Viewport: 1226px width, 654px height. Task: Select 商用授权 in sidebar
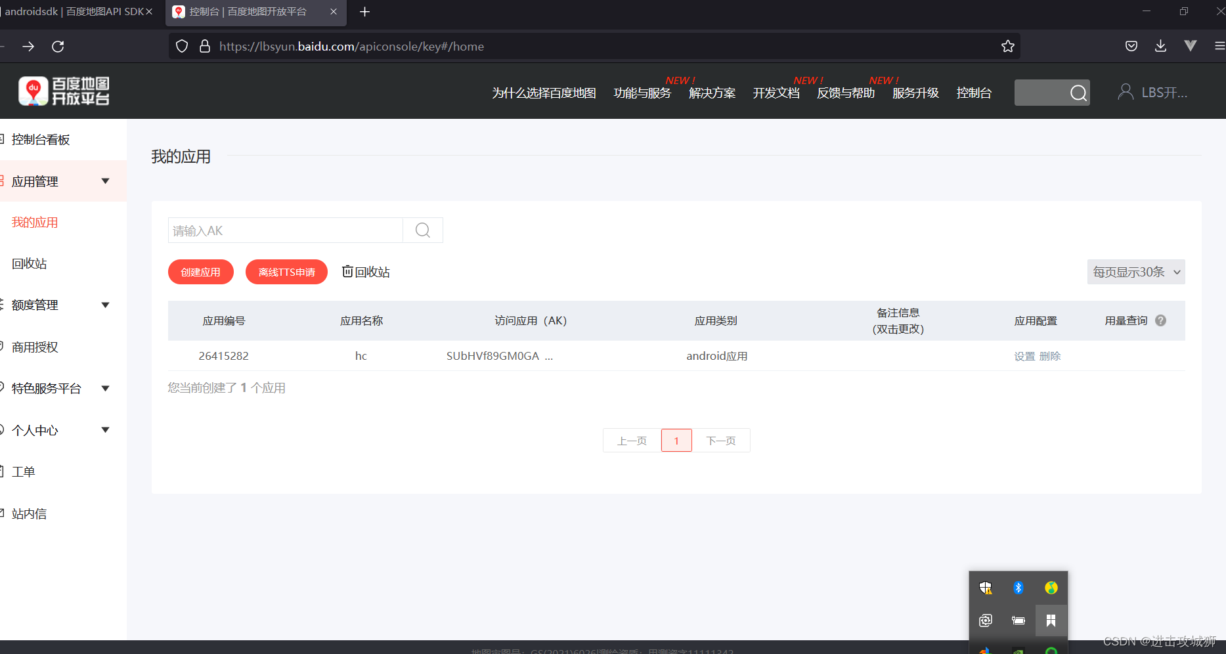pos(35,347)
